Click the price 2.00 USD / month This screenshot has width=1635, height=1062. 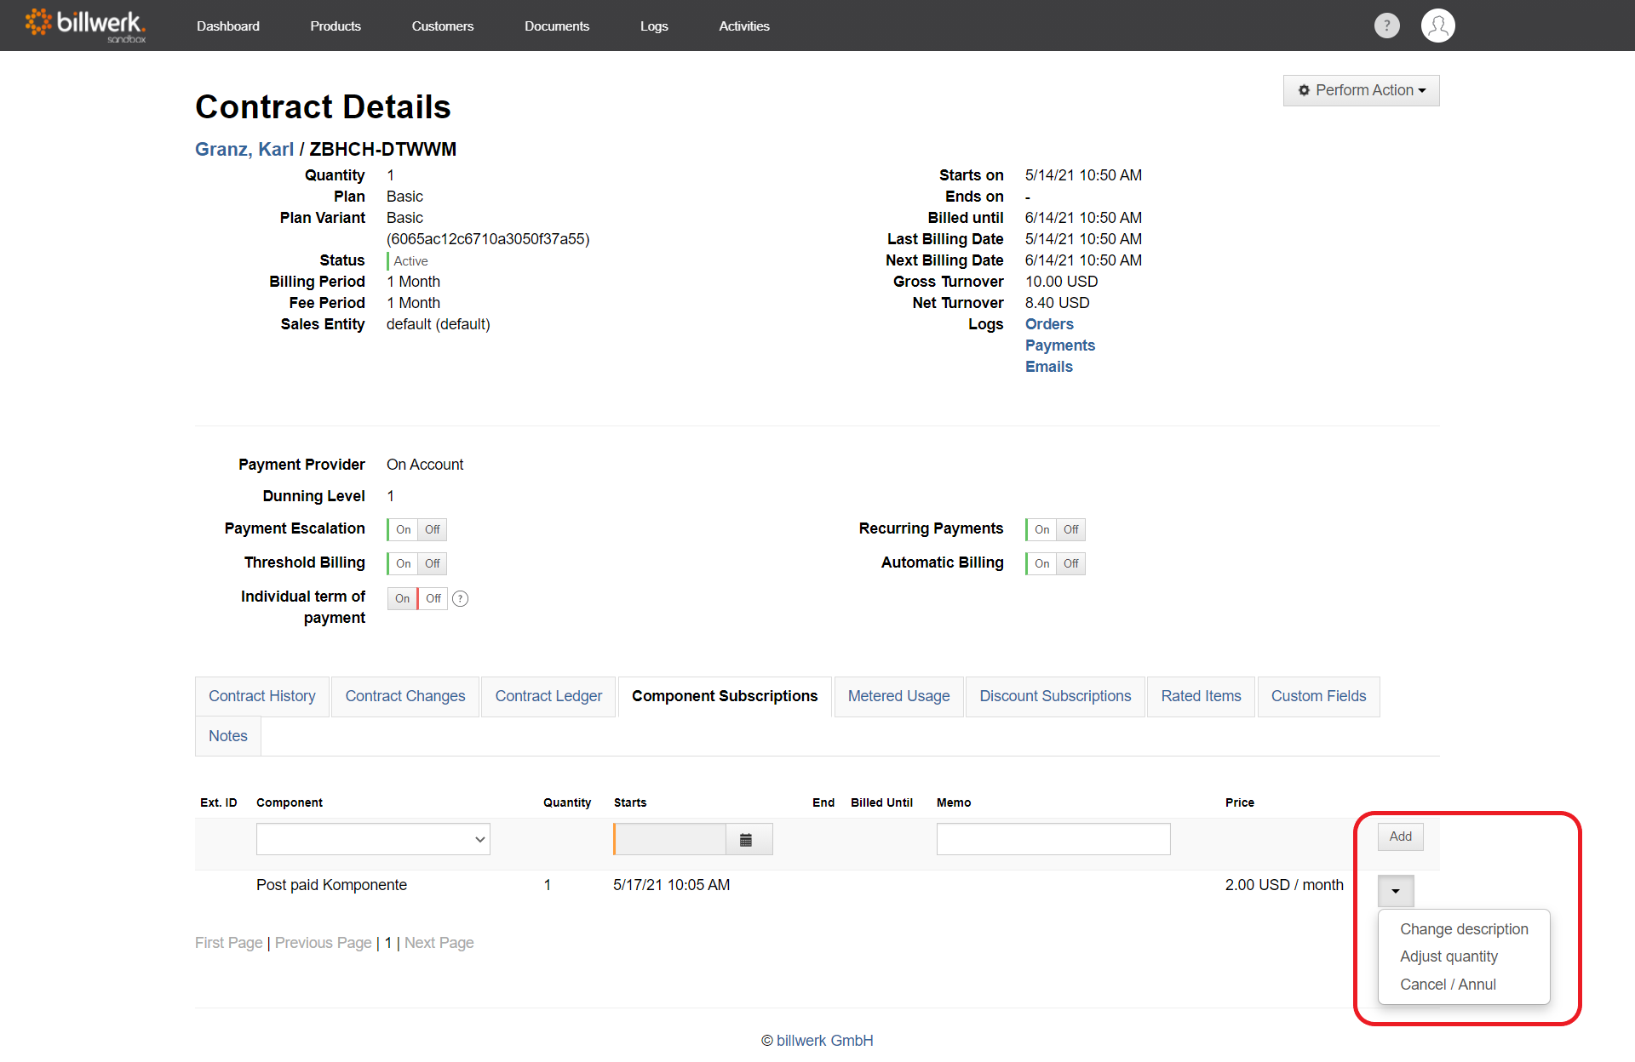pyautogui.click(x=1284, y=885)
